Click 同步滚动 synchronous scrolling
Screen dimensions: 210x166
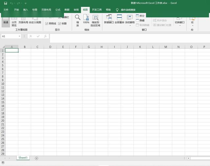160,20
